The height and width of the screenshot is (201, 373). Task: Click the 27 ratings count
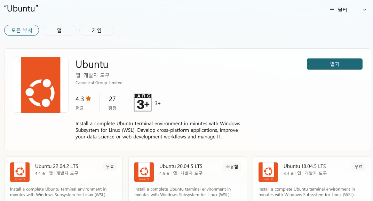click(112, 99)
